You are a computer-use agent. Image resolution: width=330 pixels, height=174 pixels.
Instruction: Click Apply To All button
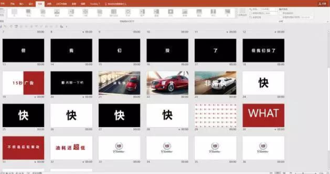(256, 18)
